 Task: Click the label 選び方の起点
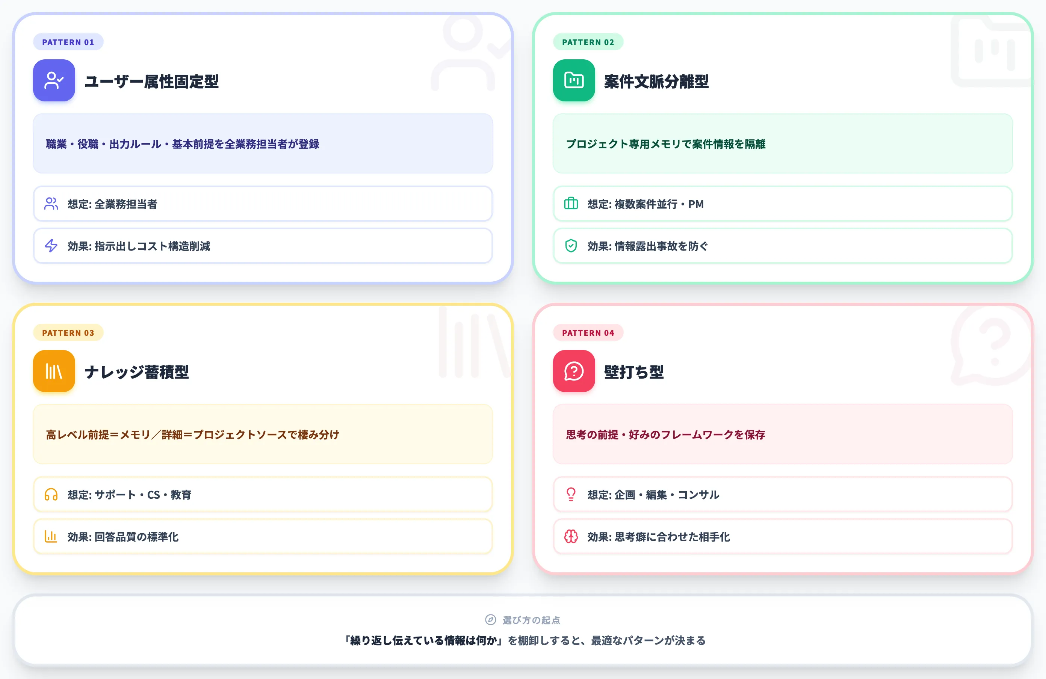(x=531, y=620)
